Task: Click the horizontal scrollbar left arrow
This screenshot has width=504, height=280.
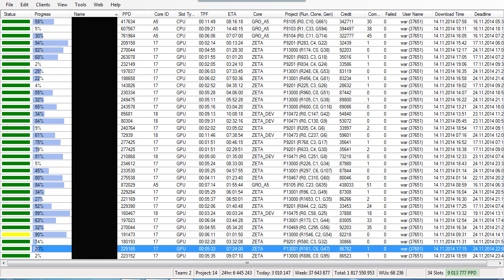Action: 4,263
